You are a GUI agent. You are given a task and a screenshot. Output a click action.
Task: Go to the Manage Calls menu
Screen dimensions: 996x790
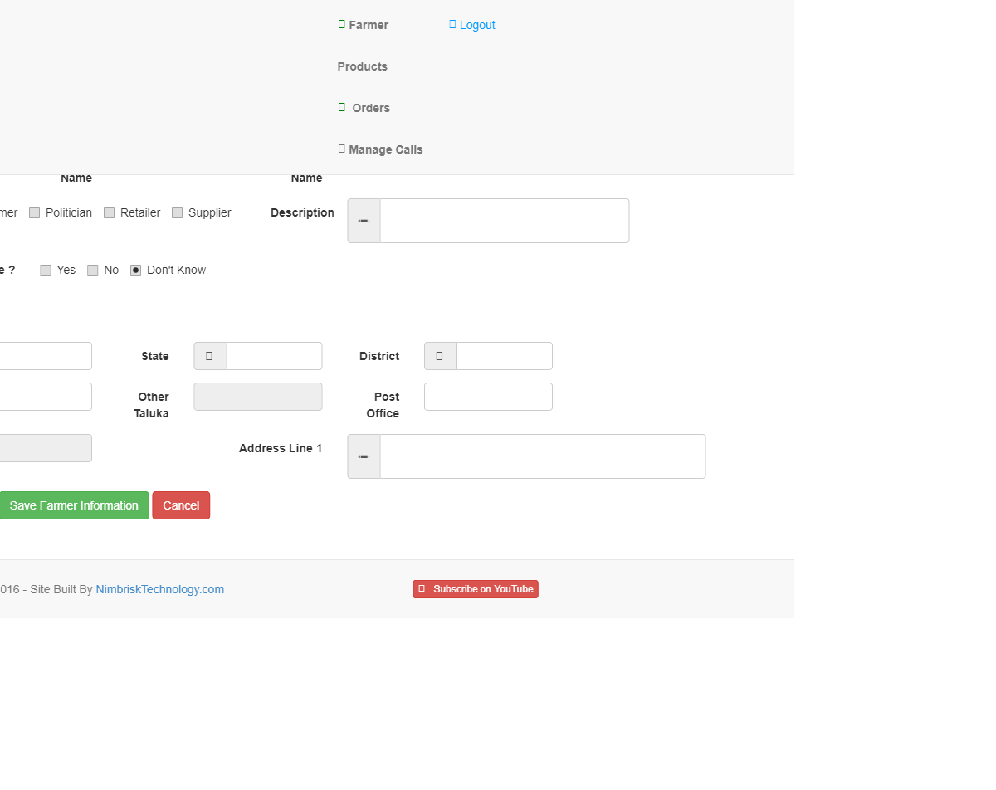pyautogui.click(x=385, y=149)
